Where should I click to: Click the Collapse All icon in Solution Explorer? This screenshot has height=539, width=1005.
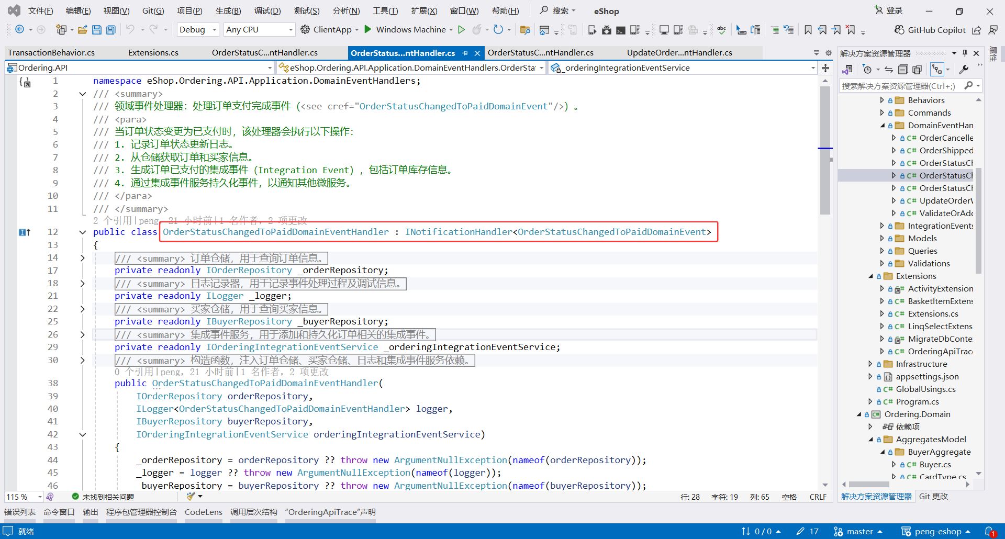903,70
